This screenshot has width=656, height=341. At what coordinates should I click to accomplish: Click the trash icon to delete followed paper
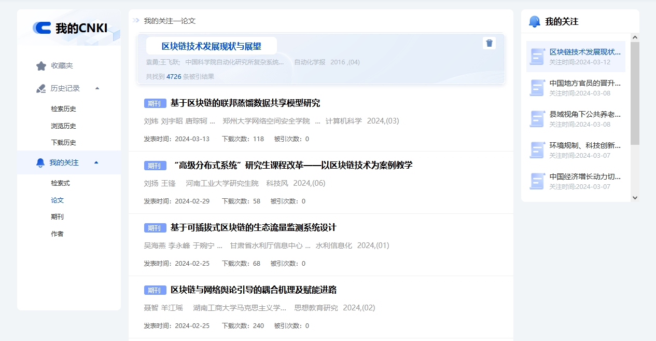click(489, 43)
